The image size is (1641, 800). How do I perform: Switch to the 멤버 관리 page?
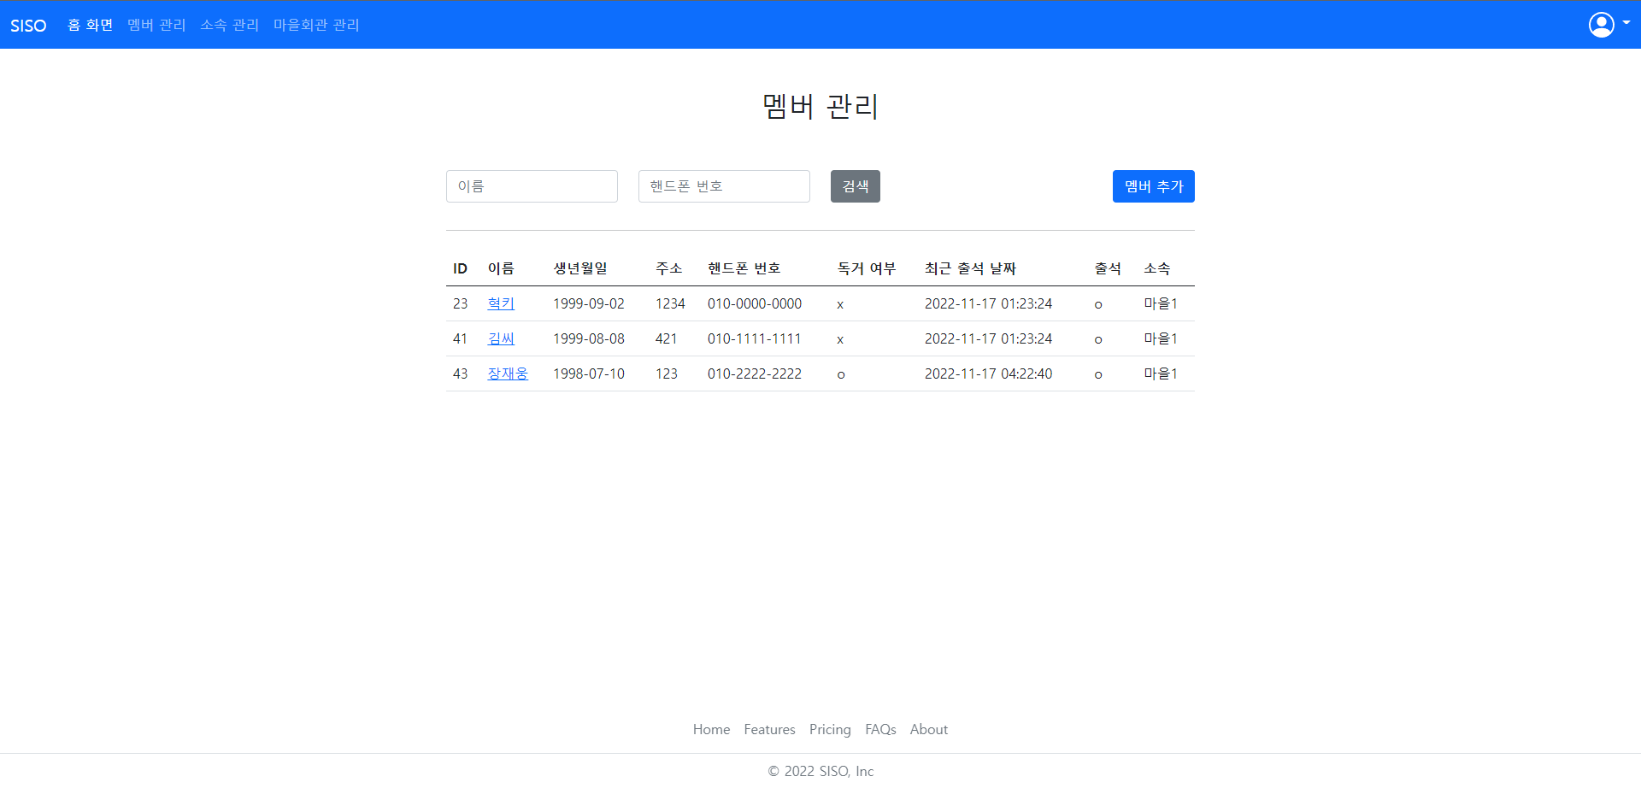click(156, 25)
